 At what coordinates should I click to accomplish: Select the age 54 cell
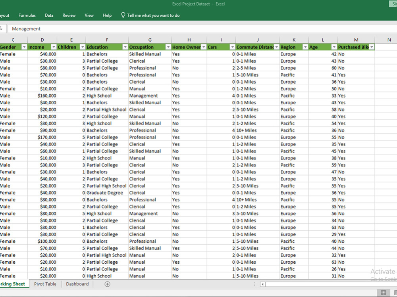[x=323, y=123]
